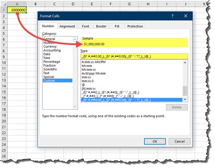Click the format list scroll up arrow
Screen dimensions: 215x168
pyautogui.click(x=185, y=62)
